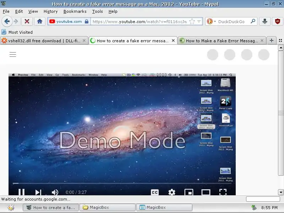
Task: Open the View menu
Action: point(33,11)
